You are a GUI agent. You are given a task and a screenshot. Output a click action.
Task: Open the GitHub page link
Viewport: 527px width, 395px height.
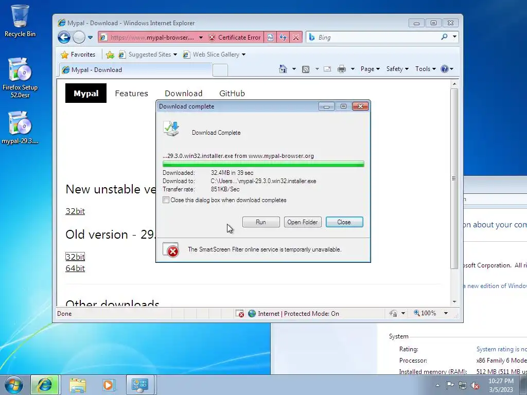[x=232, y=94]
